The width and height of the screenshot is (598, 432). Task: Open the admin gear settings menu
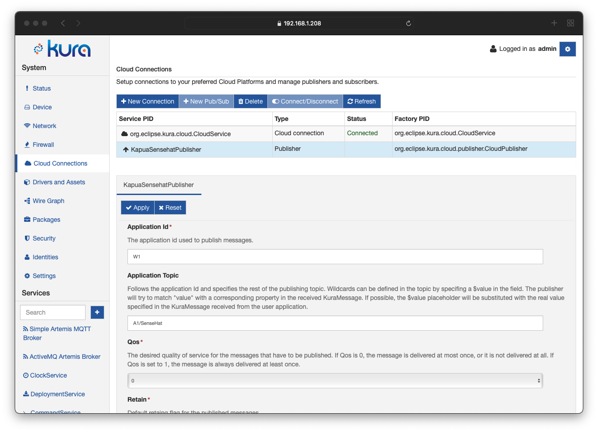coord(568,49)
